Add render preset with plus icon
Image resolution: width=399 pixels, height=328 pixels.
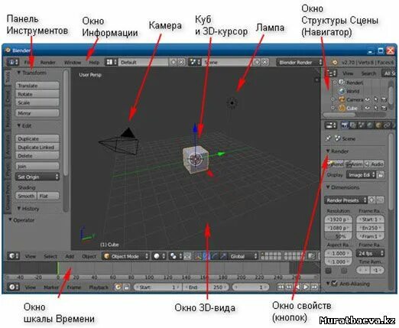372,200
